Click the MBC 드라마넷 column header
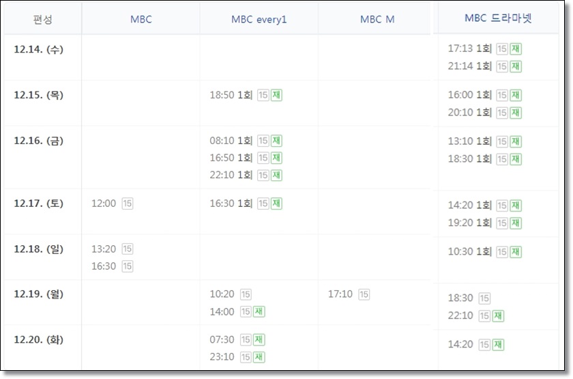This screenshot has width=573, height=379. [x=498, y=18]
